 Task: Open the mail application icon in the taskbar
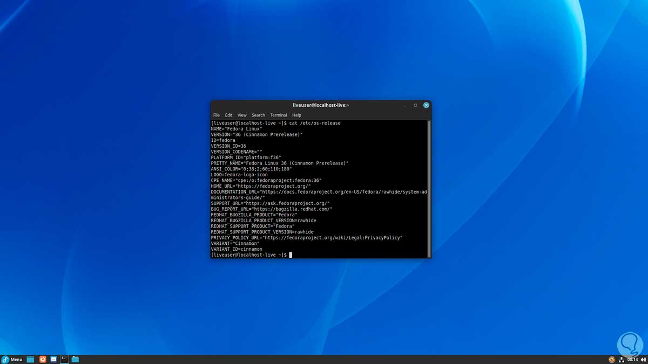(x=53, y=359)
